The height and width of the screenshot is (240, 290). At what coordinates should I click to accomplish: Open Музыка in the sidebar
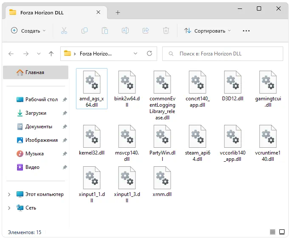tap(30, 154)
